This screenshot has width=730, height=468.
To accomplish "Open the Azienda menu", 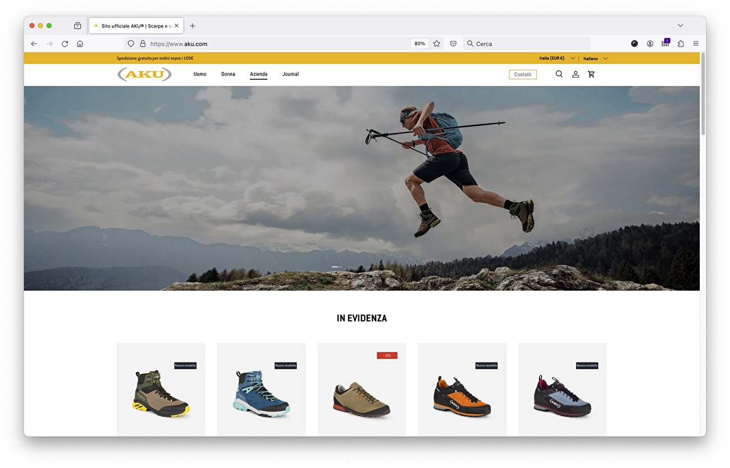I will tap(258, 74).
